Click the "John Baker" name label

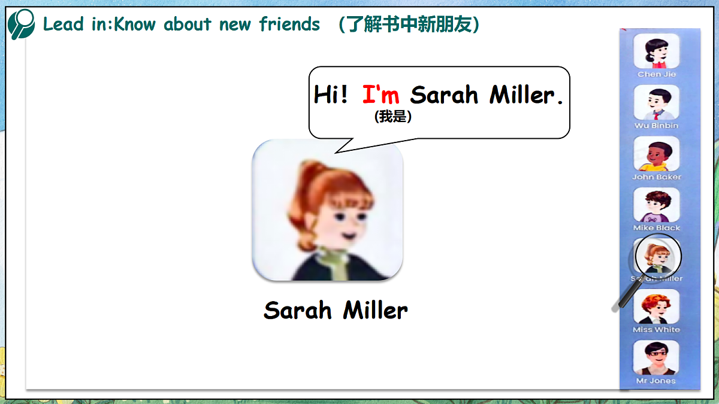click(x=657, y=177)
